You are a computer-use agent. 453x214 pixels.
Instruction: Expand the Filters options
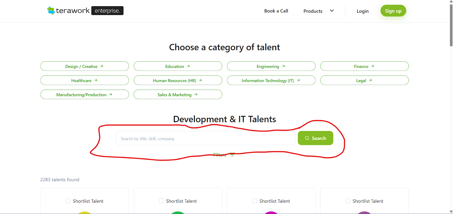pyautogui.click(x=220, y=155)
